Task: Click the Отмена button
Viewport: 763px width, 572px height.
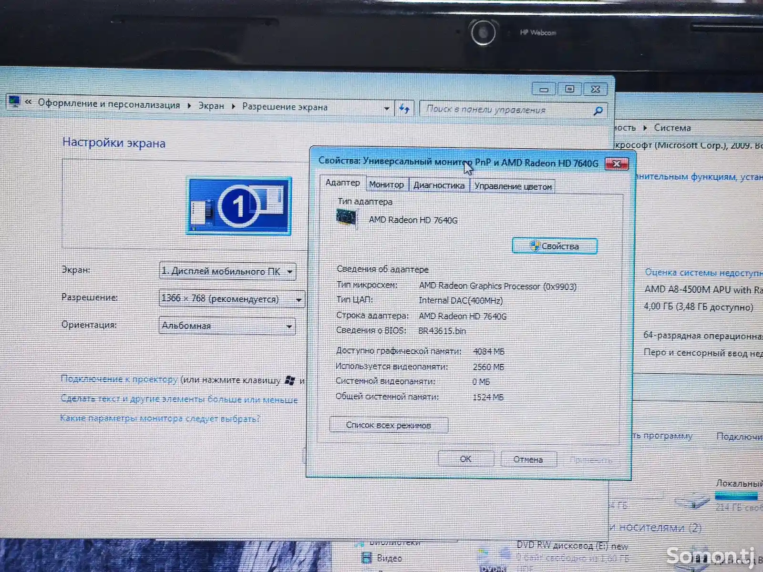Action: tap(528, 460)
